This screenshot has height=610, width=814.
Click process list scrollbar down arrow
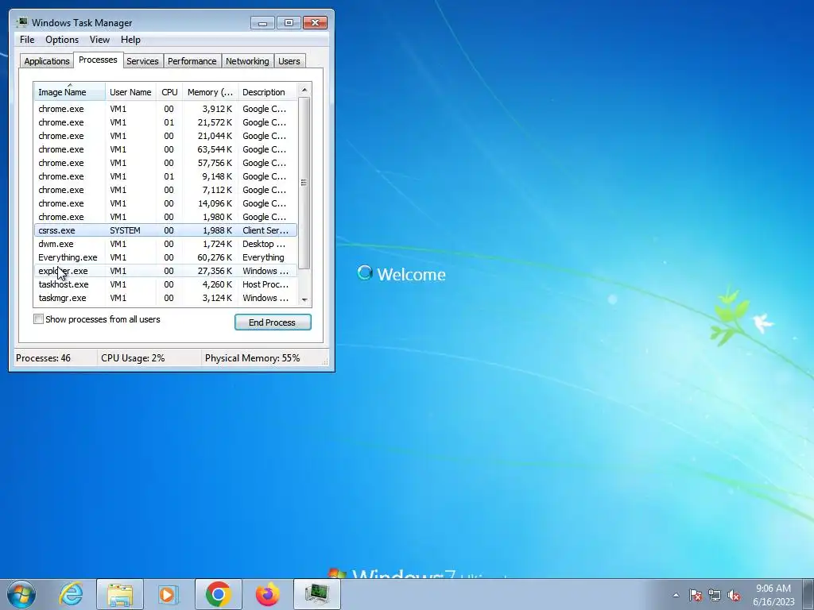[304, 299]
